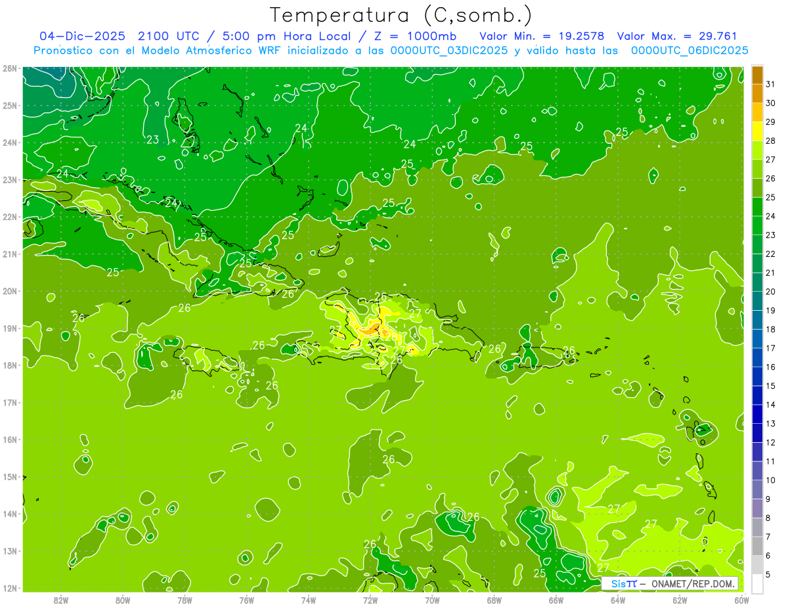
Task: Click the 60W longitude axis label
Action: 741,600
